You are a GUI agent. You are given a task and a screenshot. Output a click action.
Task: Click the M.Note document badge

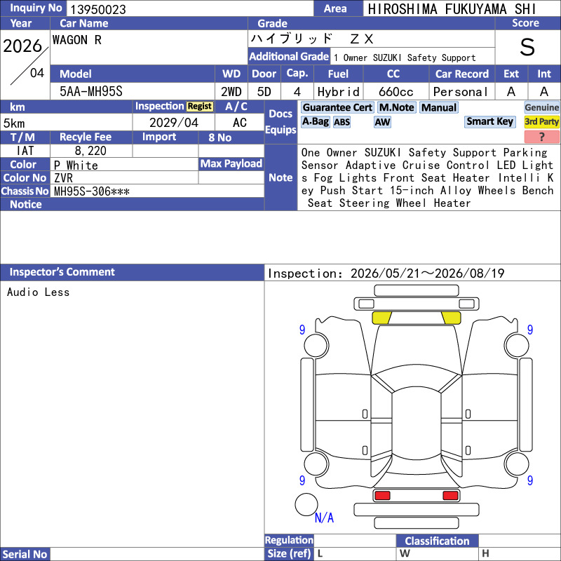click(x=397, y=107)
